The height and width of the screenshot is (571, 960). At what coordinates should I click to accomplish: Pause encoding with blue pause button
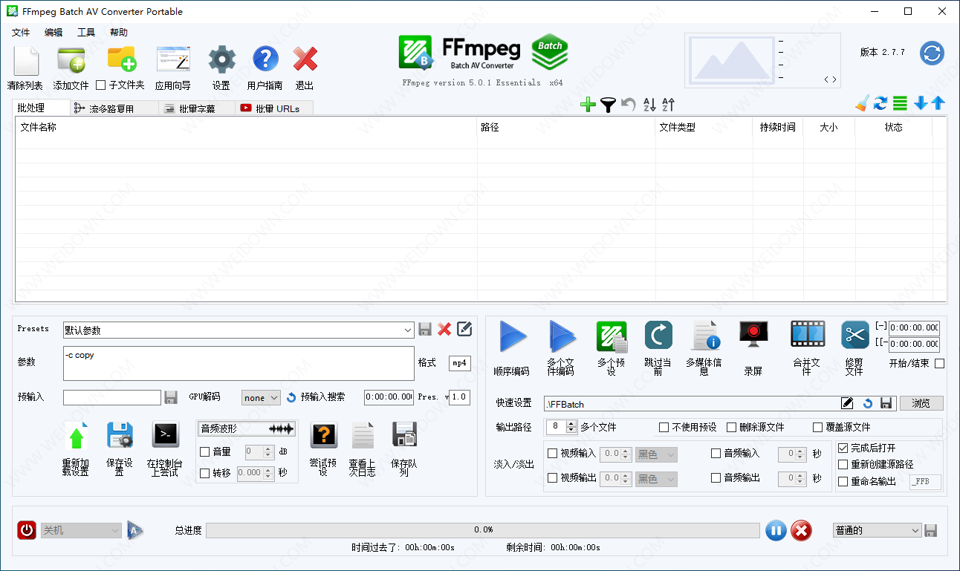[x=776, y=530]
